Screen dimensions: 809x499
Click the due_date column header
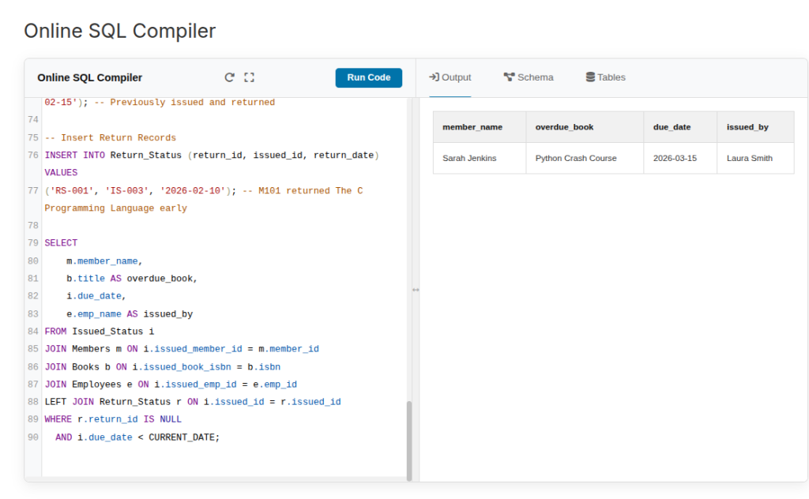point(672,127)
